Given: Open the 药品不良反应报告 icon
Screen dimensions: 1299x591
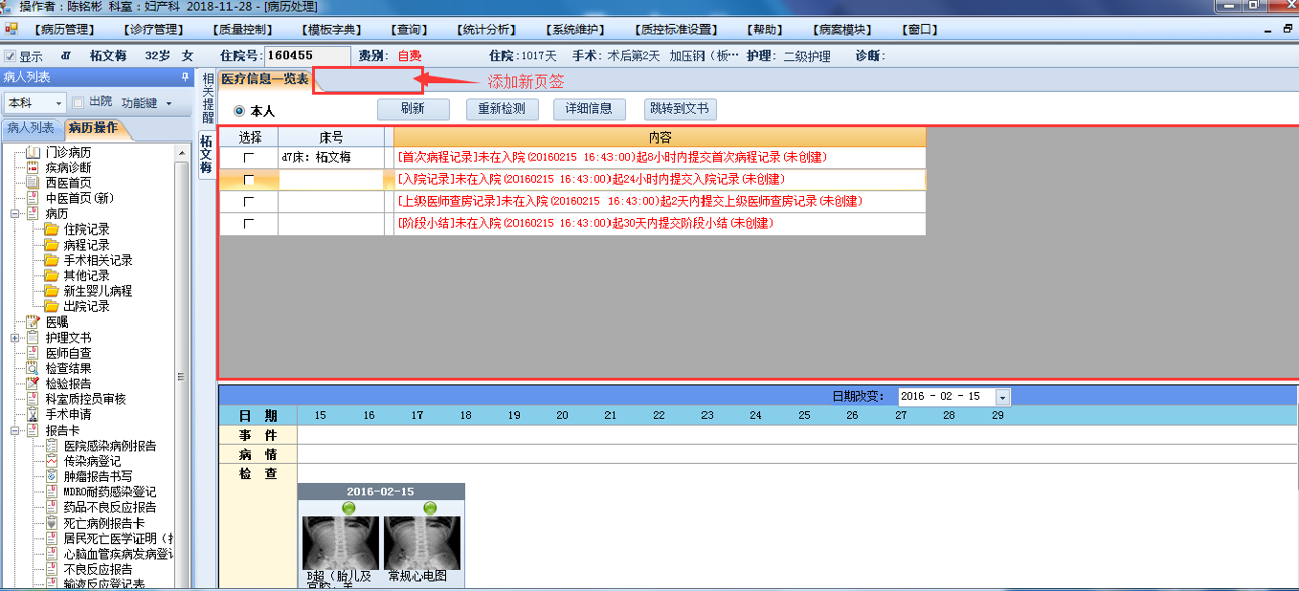Looking at the screenshot, I should [x=52, y=507].
